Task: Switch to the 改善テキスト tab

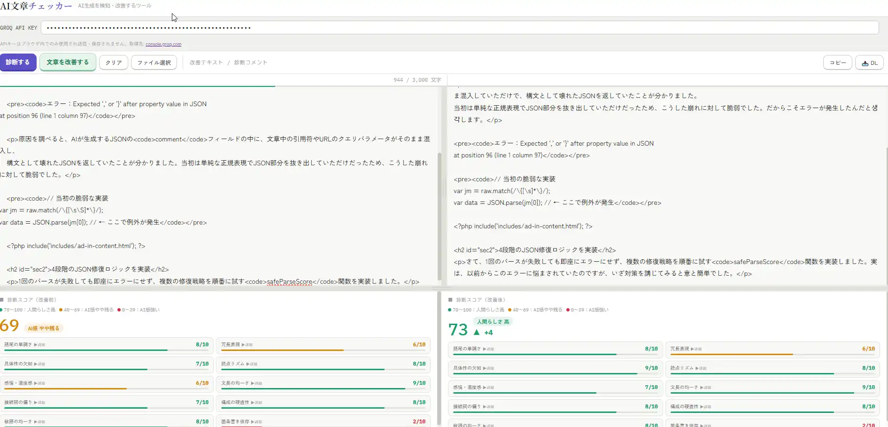Action: click(206, 62)
